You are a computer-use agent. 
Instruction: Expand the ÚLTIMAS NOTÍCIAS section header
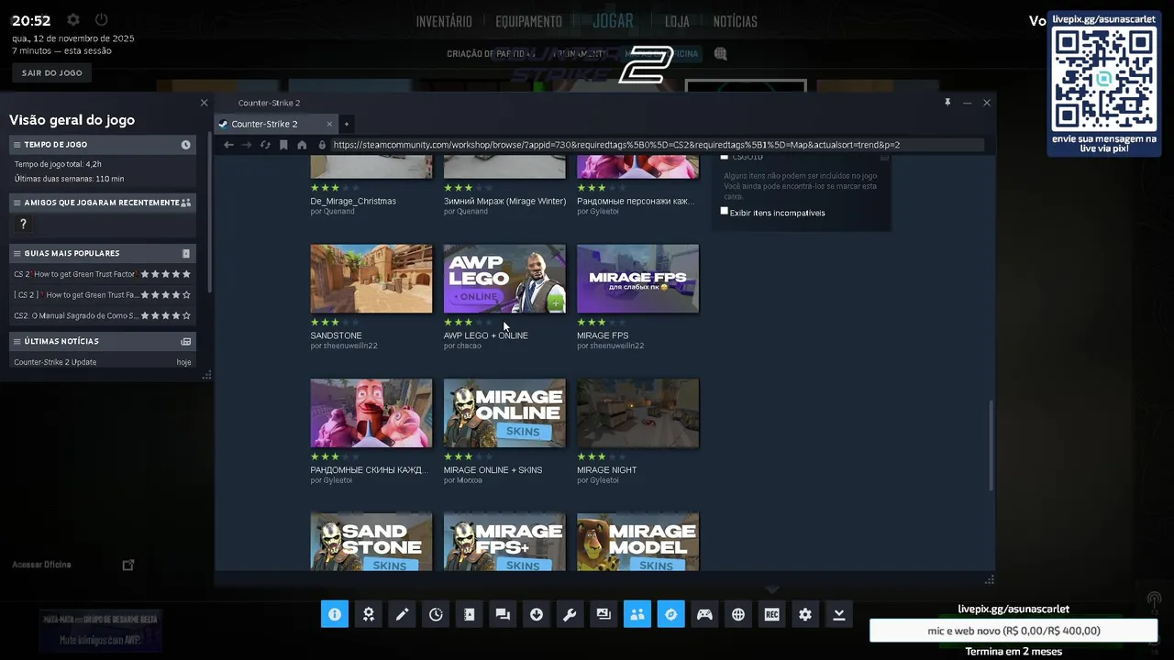pos(103,341)
